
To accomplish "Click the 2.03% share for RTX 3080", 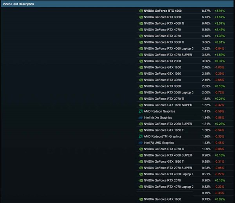I will click(206, 86).
